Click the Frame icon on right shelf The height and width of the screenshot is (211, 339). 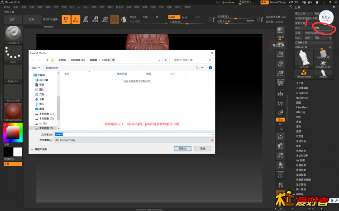point(281,137)
